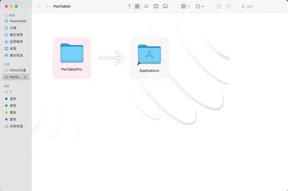The height and width of the screenshot is (191, 288).
Task: Open 最近使用 in sidebar
Action: (16, 35)
